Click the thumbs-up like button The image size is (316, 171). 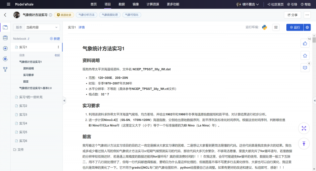coord(305,43)
